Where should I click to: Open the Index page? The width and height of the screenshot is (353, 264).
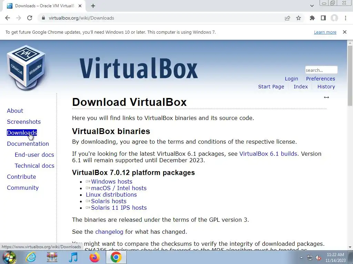(x=301, y=87)
